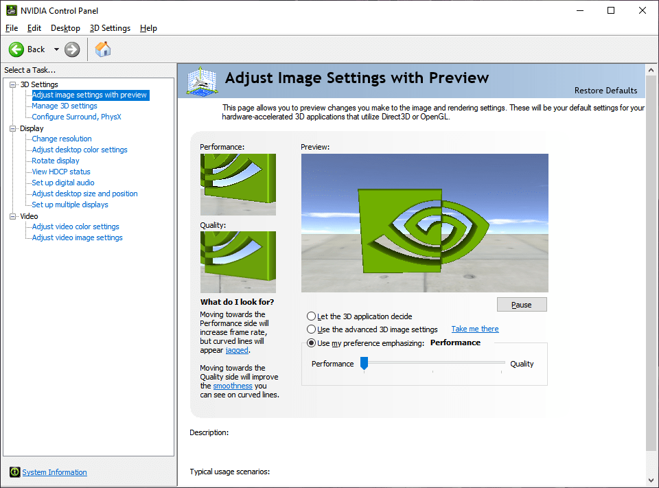Click the Performance label at slider start
Viewport: 659px width, 488px height.
[x=332, y=364]
